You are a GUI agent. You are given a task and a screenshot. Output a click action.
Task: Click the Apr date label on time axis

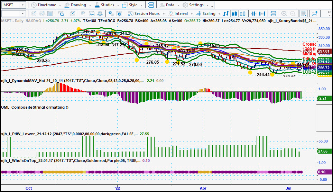[x=203, y=188]
